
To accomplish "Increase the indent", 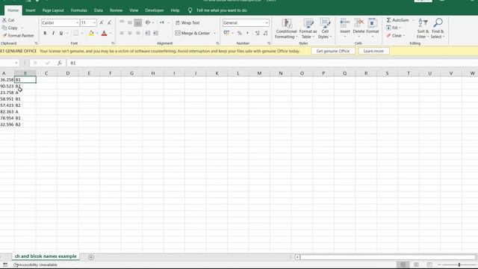I will coord(155,33).
